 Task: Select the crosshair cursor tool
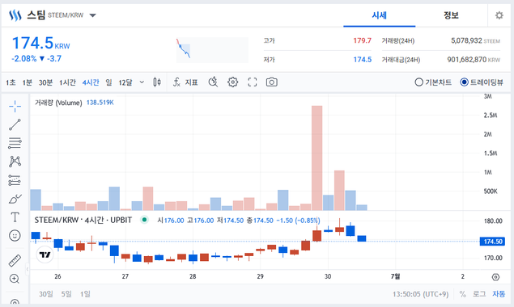click(x=15, y=107)
